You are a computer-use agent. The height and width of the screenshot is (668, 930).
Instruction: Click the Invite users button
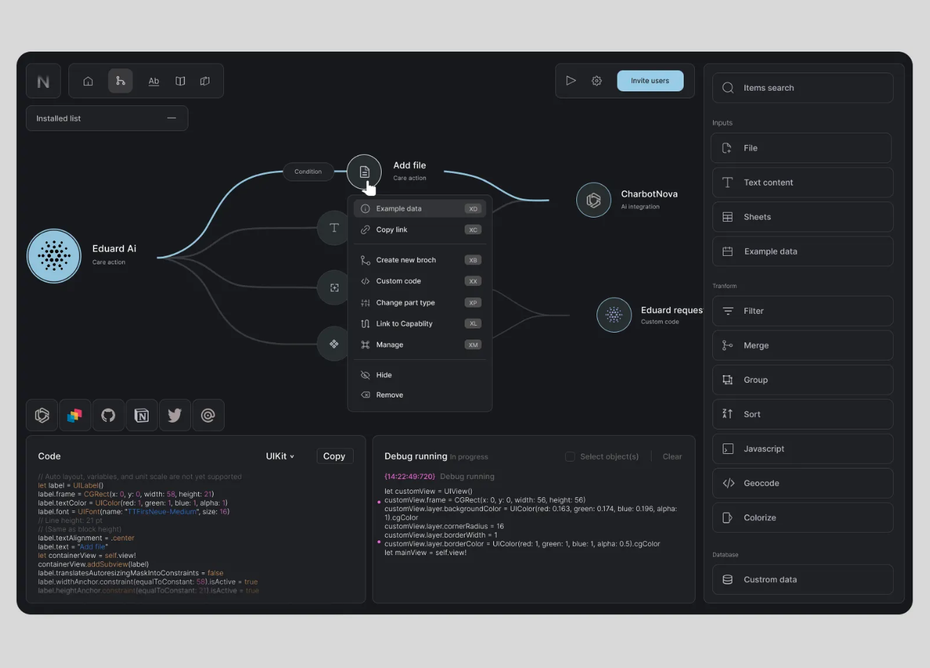(650, 80)
